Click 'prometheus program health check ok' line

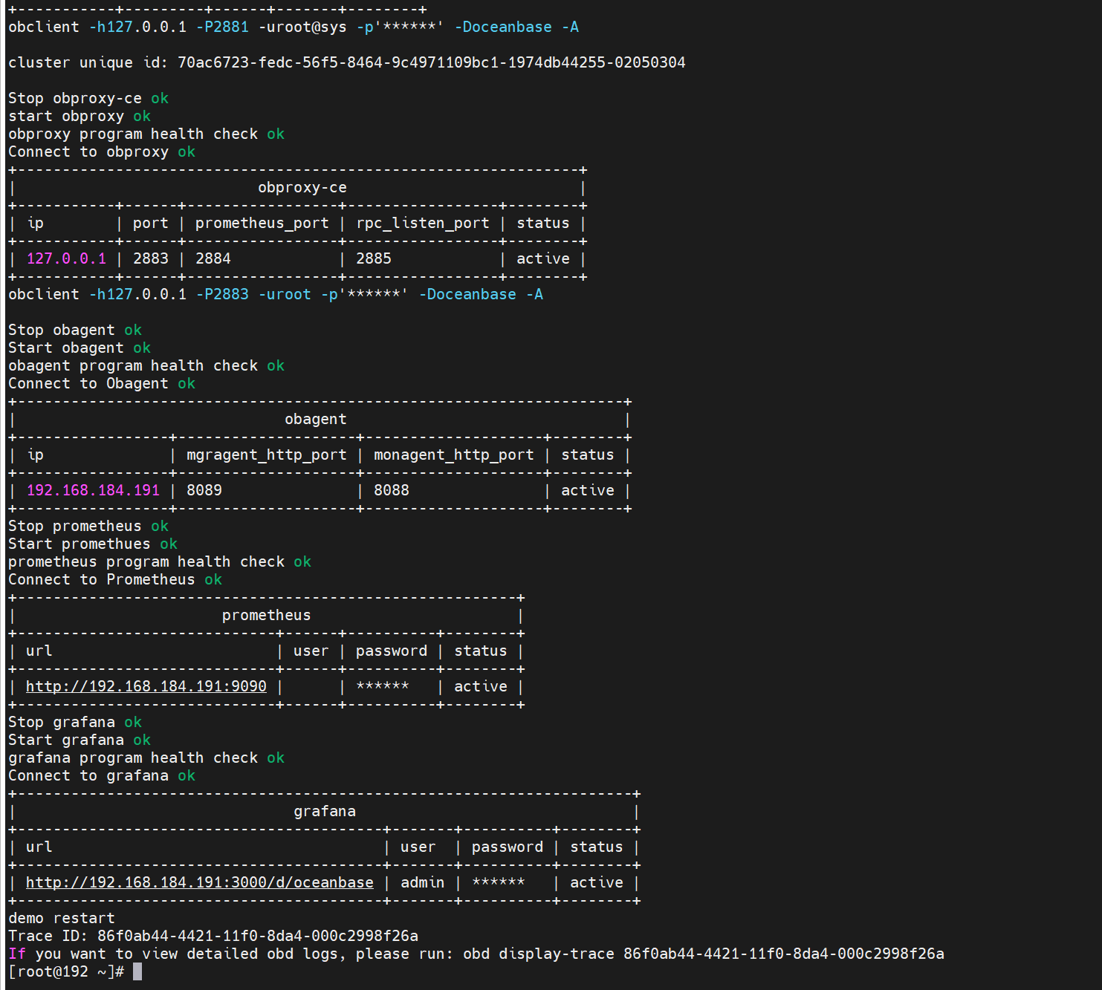tap(160, 561)
